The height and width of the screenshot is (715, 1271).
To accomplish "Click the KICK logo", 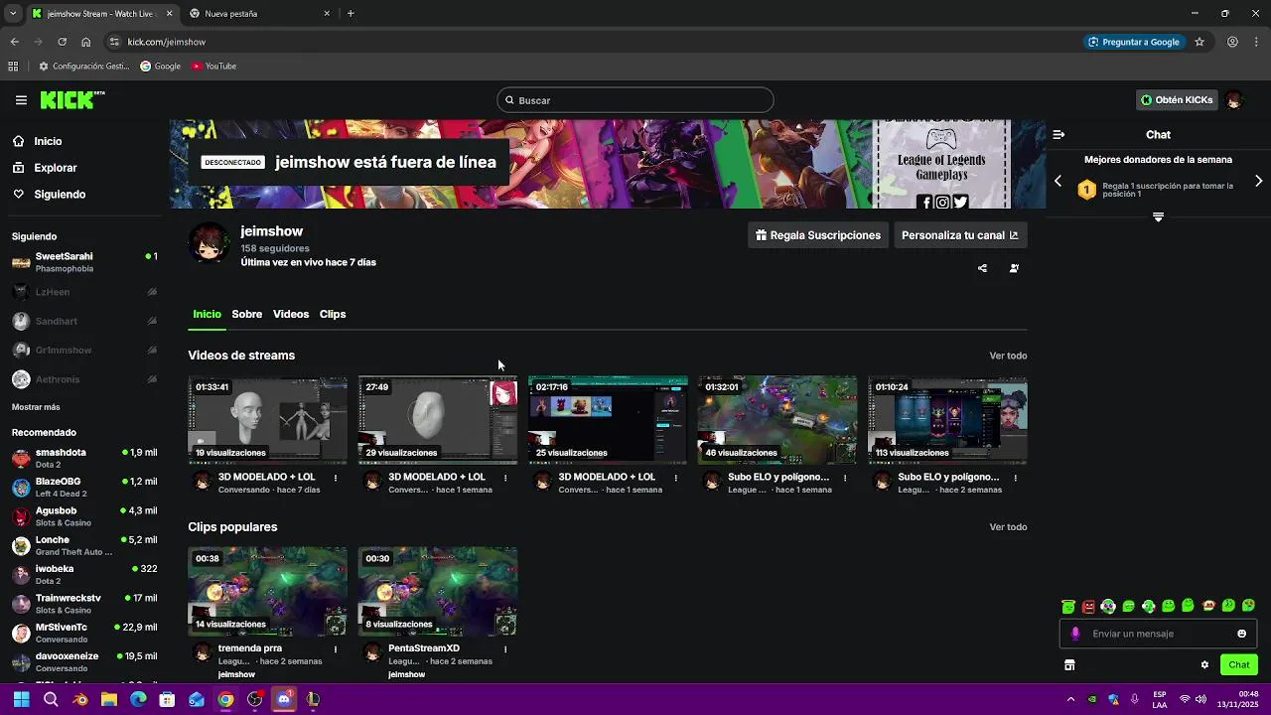I will coord(72,99).
